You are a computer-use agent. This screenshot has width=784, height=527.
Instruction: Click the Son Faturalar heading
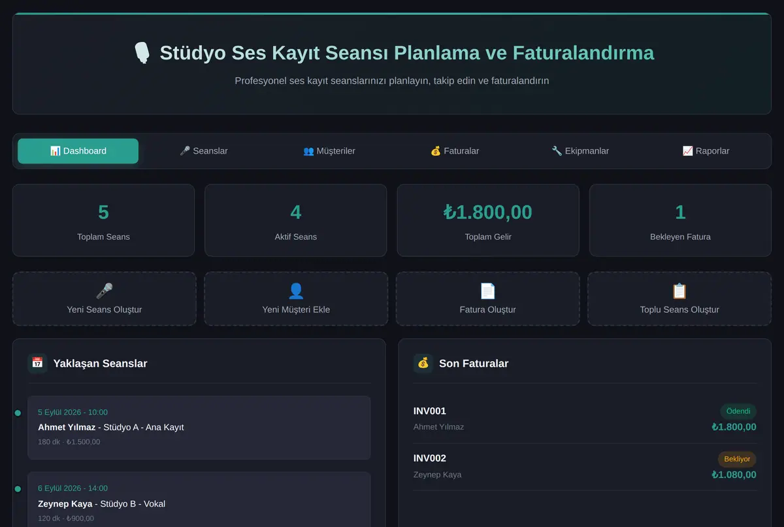pos(474,364)
